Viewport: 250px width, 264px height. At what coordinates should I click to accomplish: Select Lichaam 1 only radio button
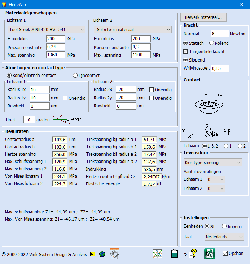[x=226, y=146]
